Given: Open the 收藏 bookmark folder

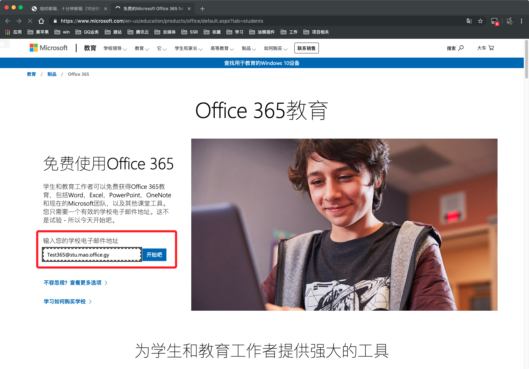Looking at the screenshot, I should click(212, 32).
